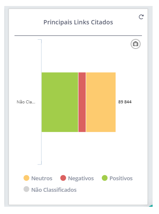This screenshot has width=159, height=214.
Task: Toggle the Positivos legend circle
Action: pyautogui.click(x=104, y=178)
